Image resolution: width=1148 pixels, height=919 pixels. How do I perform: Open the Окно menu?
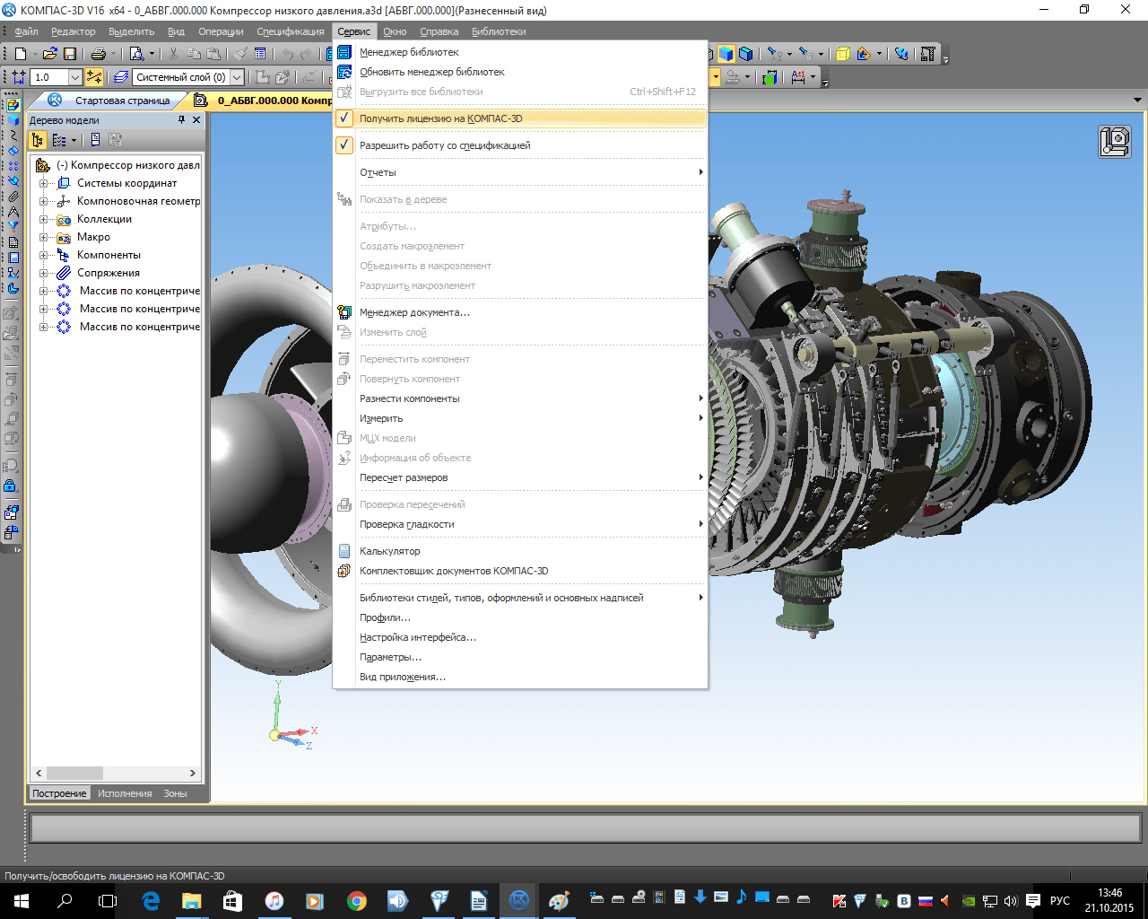point(395,31)
